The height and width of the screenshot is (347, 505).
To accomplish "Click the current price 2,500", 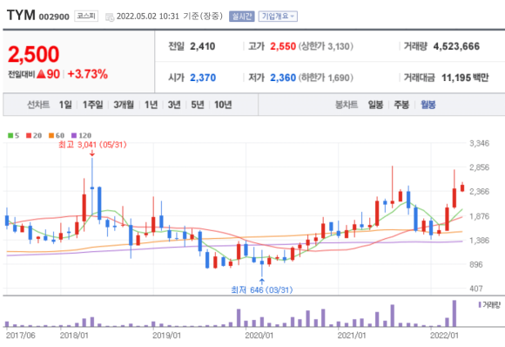I will [x=33, y=54].
